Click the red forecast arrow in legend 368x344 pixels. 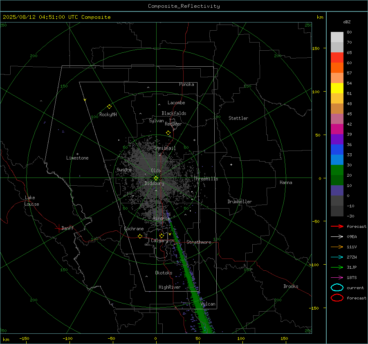click(337, 226)
